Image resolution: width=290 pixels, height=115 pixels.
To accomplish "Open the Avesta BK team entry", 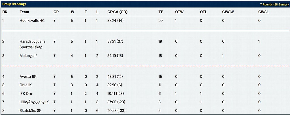I will pos(28,76).
